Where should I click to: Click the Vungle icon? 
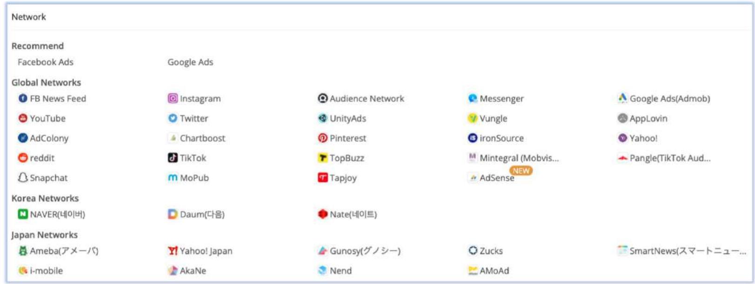(x=473, y=118)
